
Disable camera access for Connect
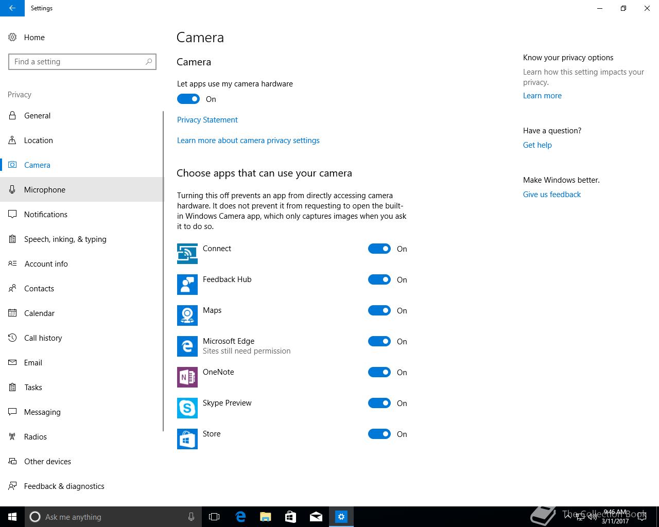coord(379,249)
